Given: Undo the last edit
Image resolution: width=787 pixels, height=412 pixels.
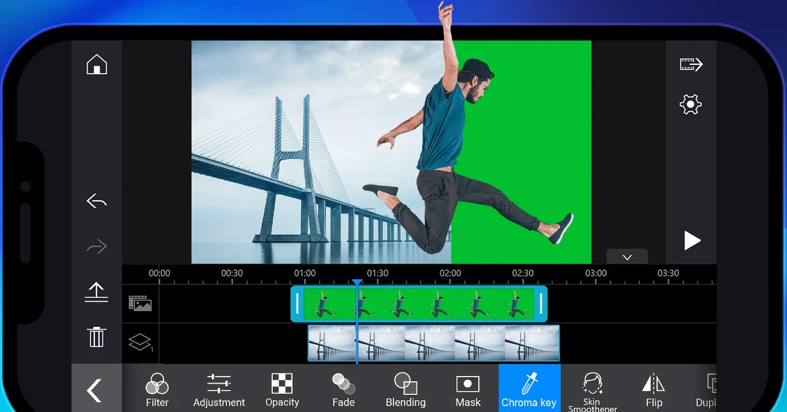Looking at the screenshot, I should coord(96,201).
